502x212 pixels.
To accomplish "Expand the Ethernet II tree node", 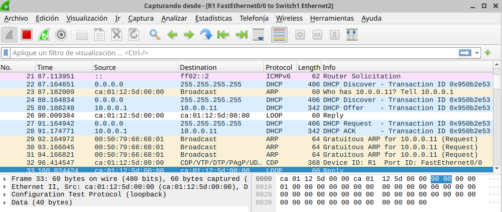I will (5, 187).
